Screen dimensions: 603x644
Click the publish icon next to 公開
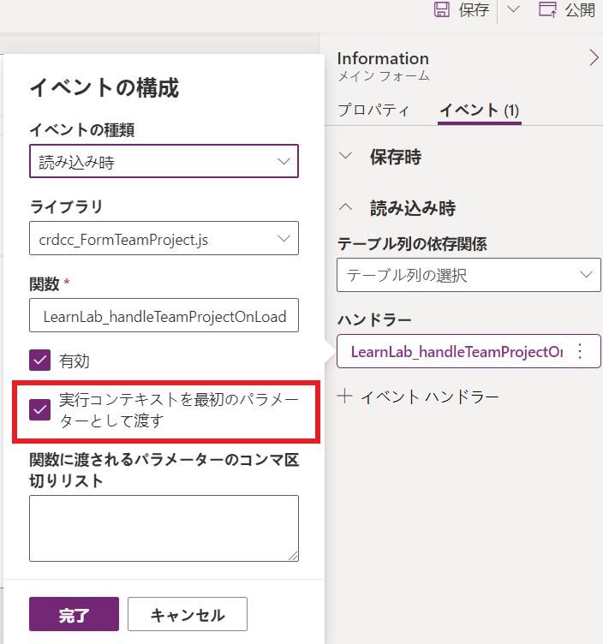click(x=547, y=10)
